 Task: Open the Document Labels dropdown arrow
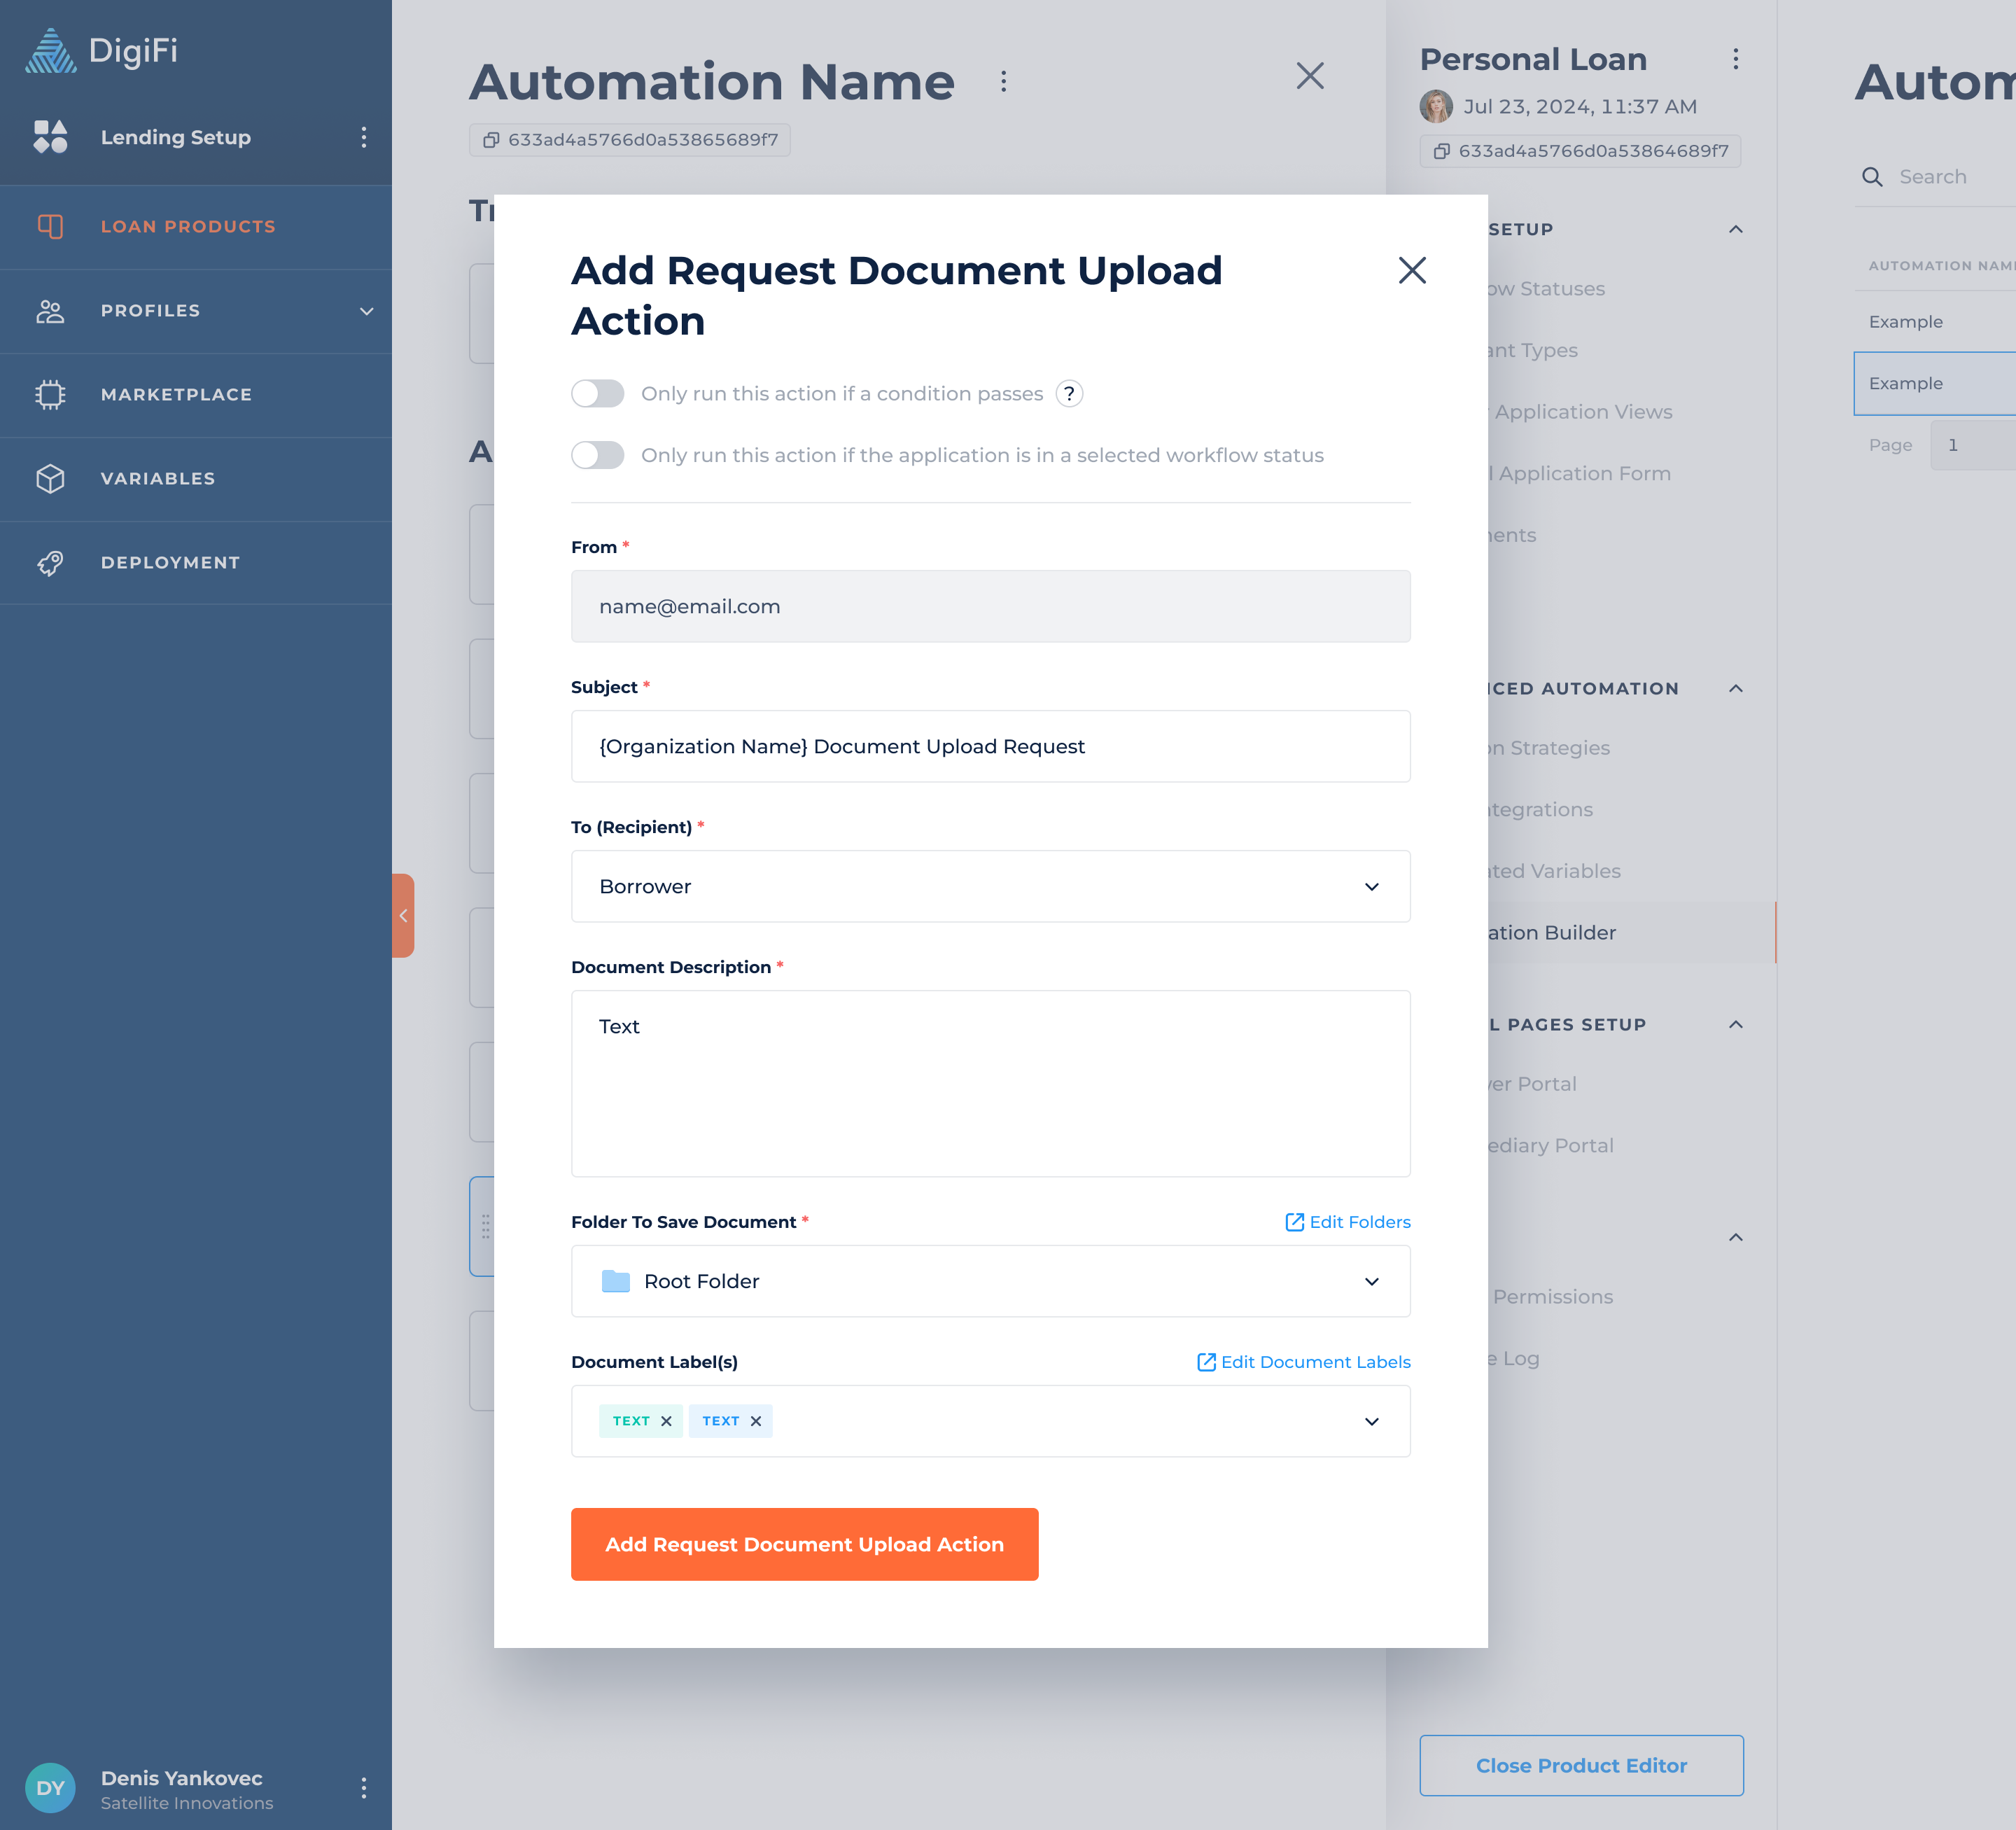1371,1422
